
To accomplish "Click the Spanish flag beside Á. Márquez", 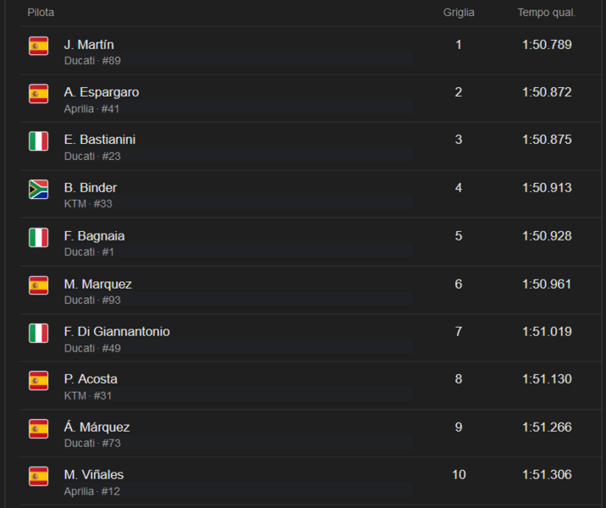I will 38,428.
